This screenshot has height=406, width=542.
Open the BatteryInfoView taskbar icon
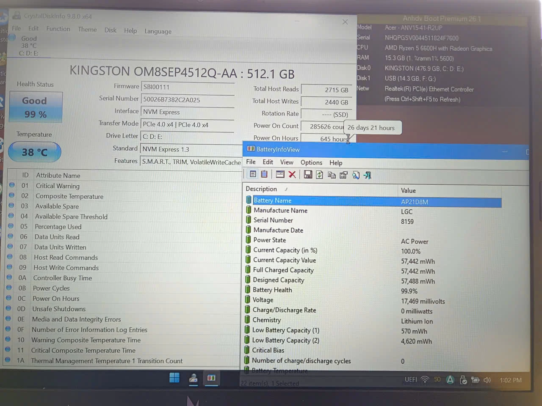[211, 378]
